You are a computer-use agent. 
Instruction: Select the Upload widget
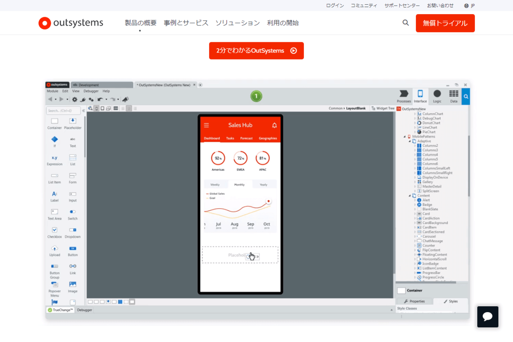(x=55, y=251)
